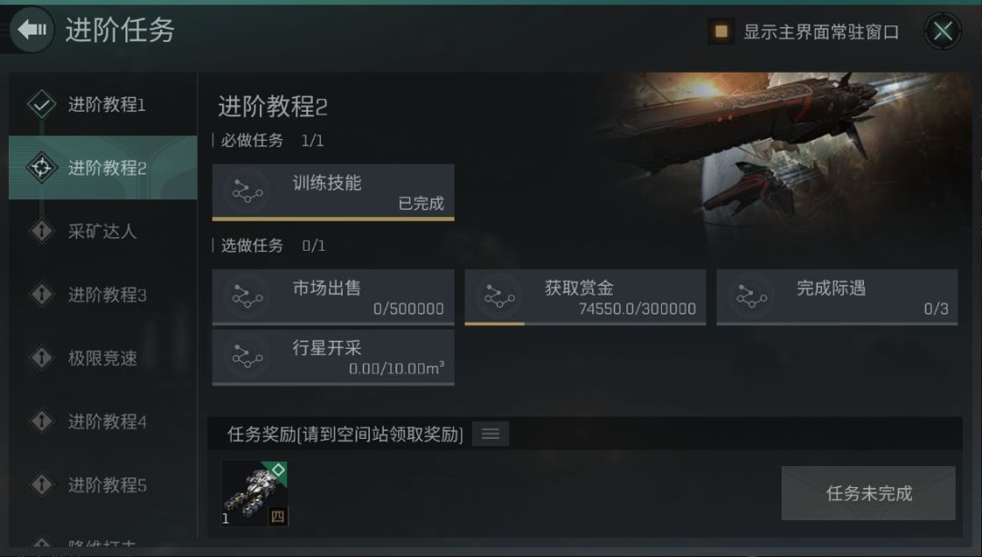Click the reward ship thumbnail
The width and height of the screenshot is (982, 557).
point(255,493)
